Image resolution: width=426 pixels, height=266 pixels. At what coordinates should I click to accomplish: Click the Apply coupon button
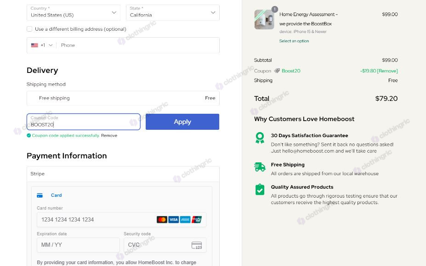coord(182,122)
